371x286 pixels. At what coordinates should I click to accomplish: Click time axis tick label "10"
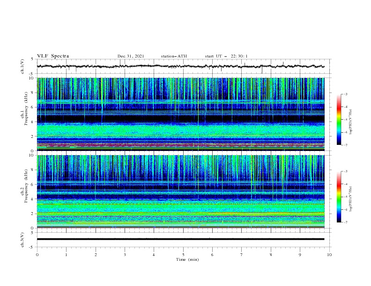coord(329,255)
